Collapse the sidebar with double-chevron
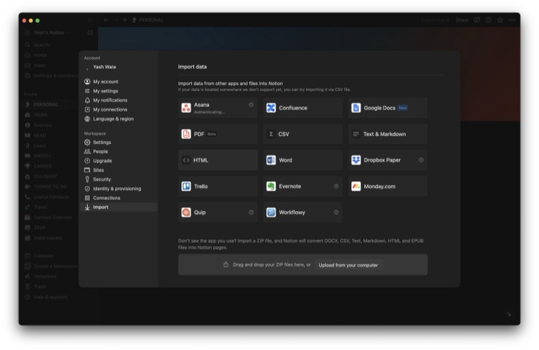This screenshot has width=539, height=350. [90, 20]
